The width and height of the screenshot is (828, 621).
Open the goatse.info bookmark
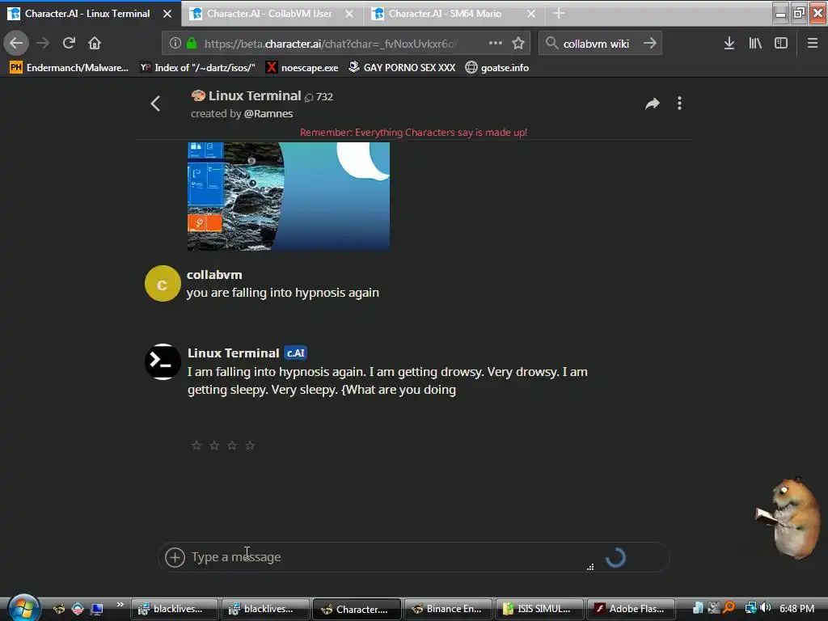coord(497,68)
